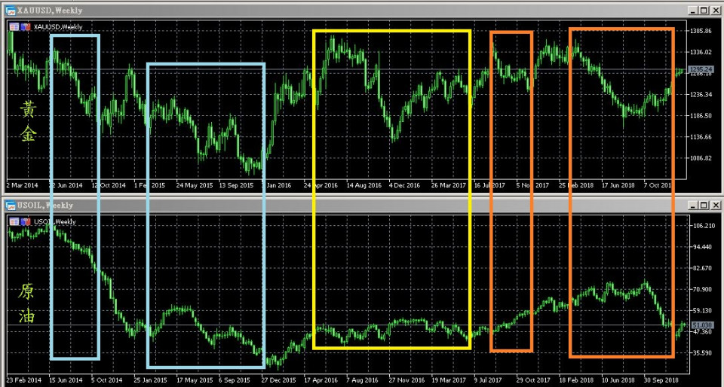Click the USOIL window title bar icon
Image resolution: width=724 pixels, height=387 pixels.
[11, 205]
